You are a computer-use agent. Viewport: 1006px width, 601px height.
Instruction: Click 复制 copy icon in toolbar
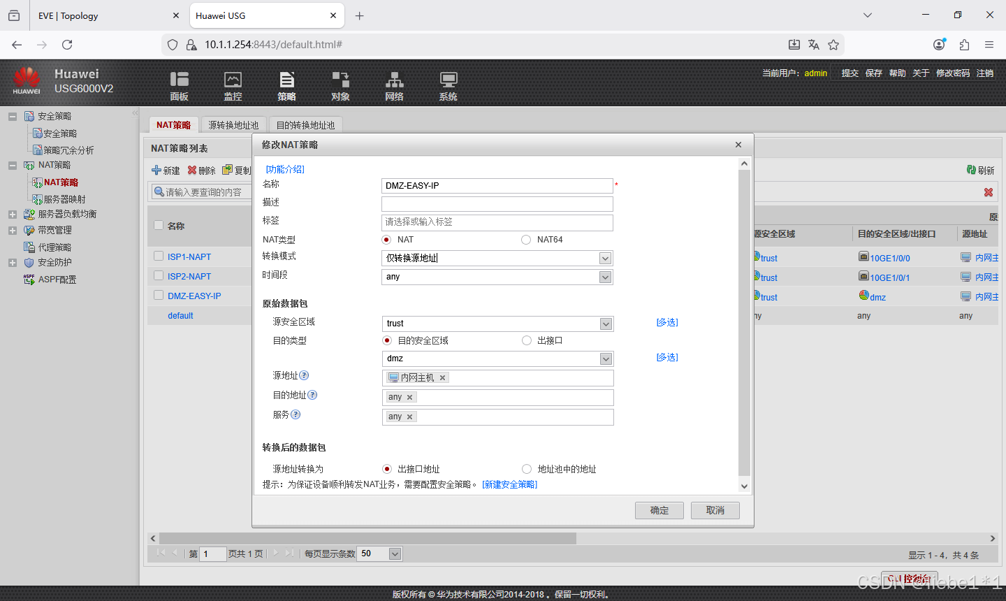point(227,170)
